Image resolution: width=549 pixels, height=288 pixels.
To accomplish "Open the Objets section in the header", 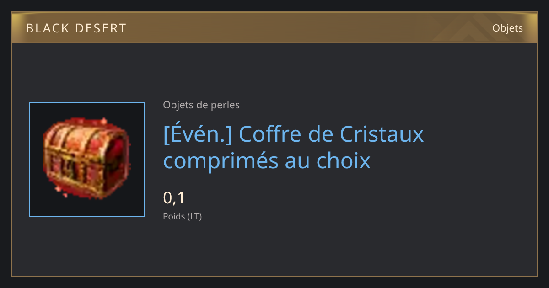I will 507,28.
